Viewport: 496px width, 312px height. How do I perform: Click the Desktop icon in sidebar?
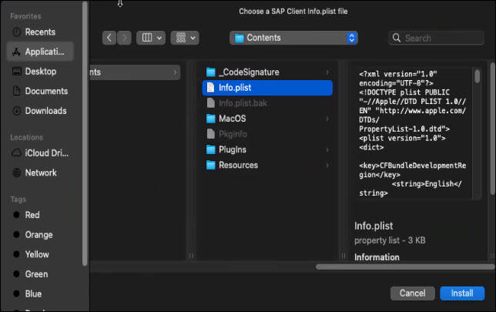16,72
